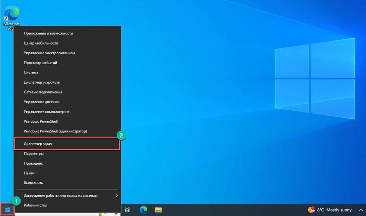366x216 pixels.
Task: Open File Explorer from the taskbar
Action: [x=158, y=210]
